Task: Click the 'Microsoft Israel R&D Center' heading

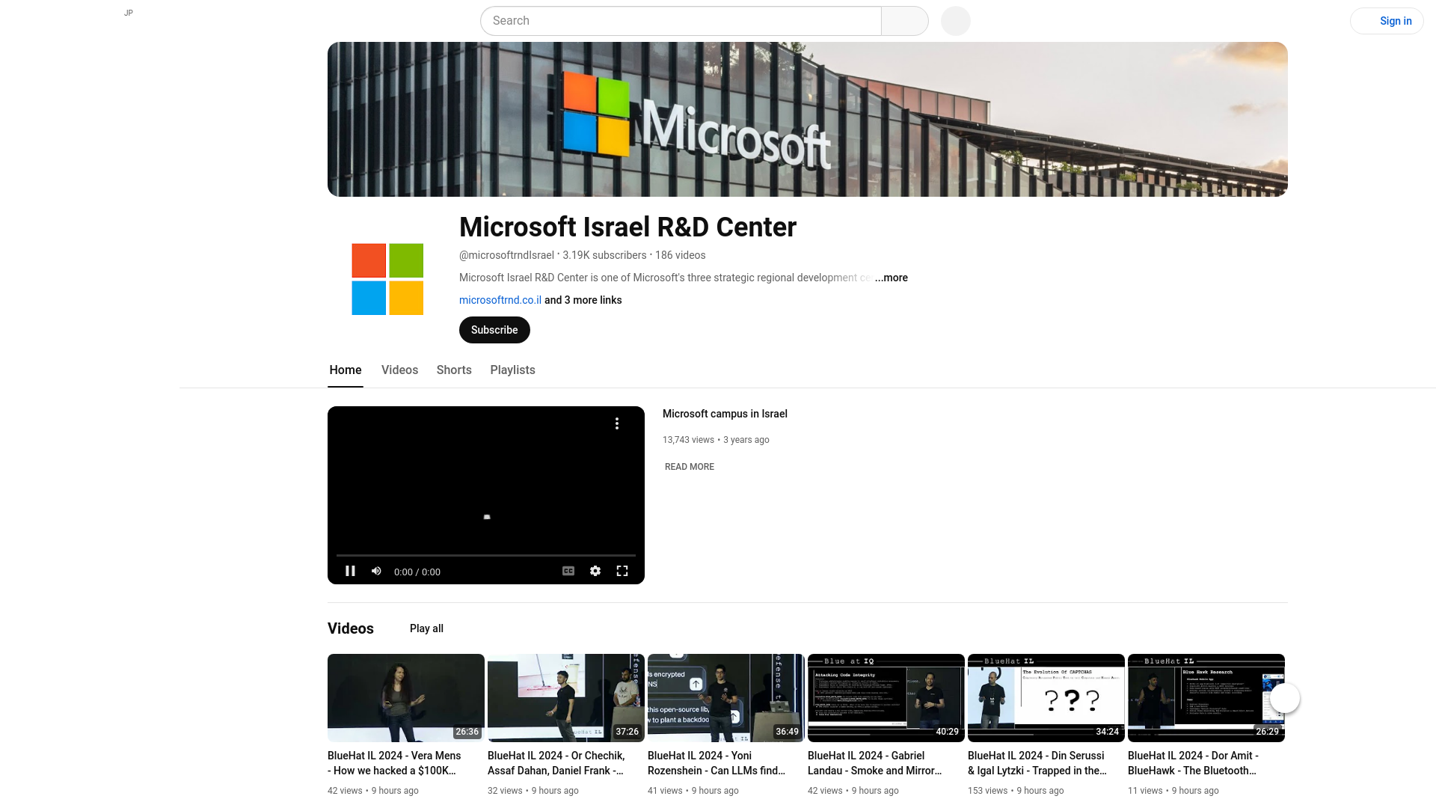Action: coord(628,227)
